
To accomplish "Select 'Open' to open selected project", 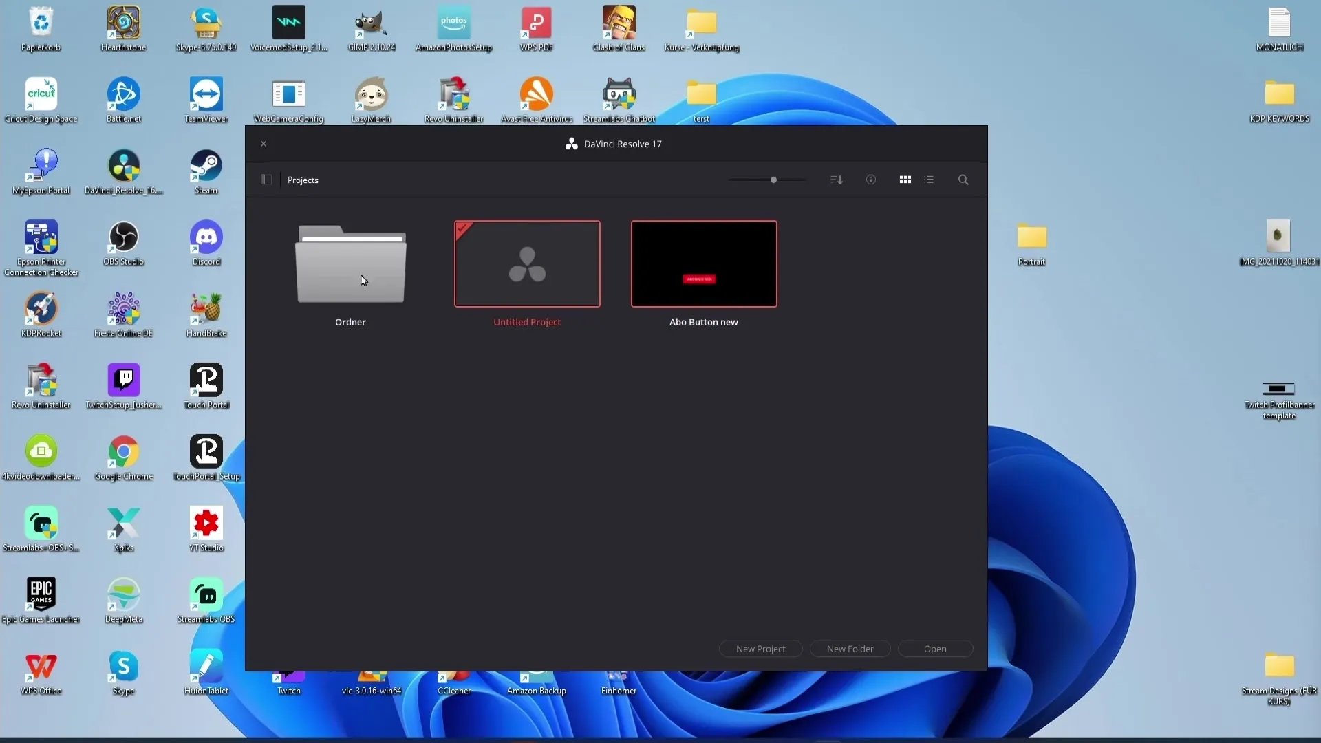I will tap(934, 649).
